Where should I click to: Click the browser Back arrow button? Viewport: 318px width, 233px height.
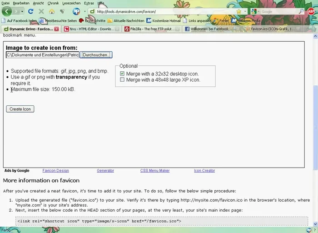coord(7,11)
